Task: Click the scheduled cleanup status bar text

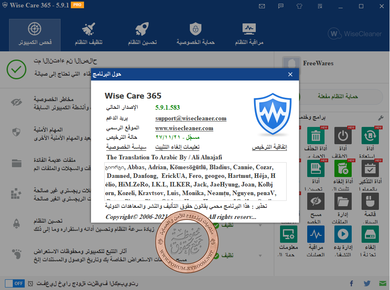Action: (x=87, y=283)
